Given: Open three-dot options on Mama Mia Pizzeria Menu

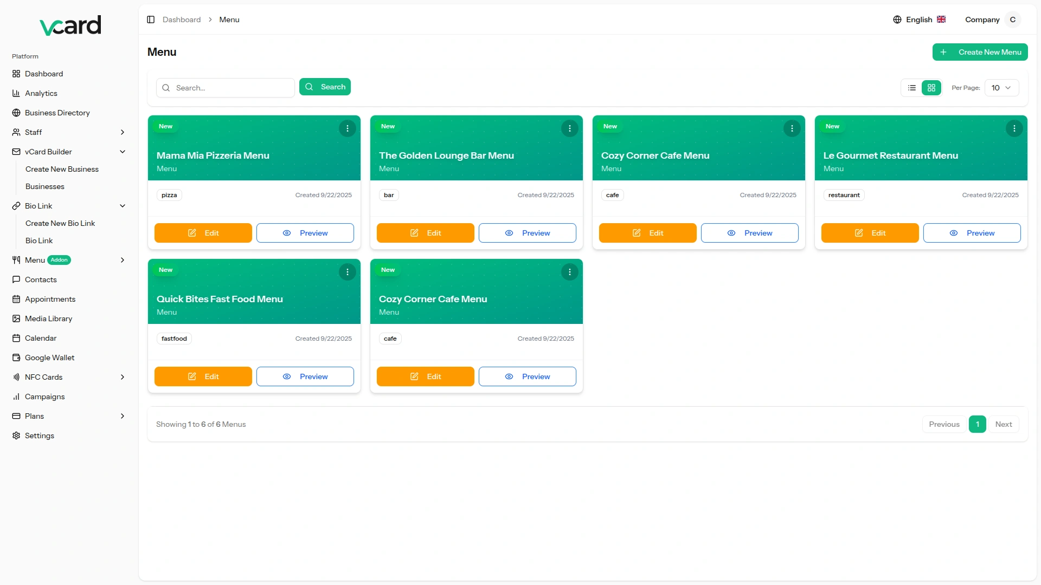Looking at the screenshot, I should 348,128.
